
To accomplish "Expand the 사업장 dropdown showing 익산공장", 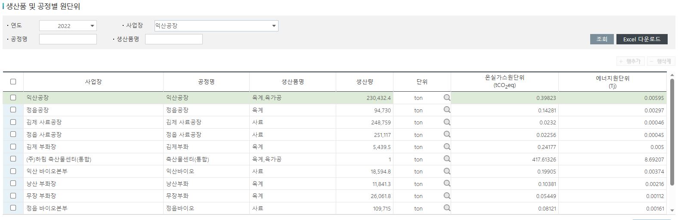I will (216, 26).
